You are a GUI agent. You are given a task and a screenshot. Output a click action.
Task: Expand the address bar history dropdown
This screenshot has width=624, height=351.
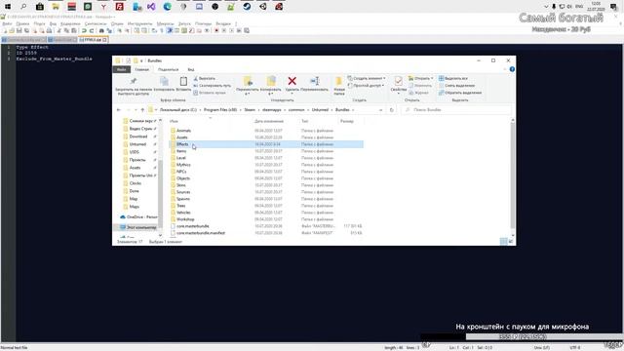pos(381,110)
